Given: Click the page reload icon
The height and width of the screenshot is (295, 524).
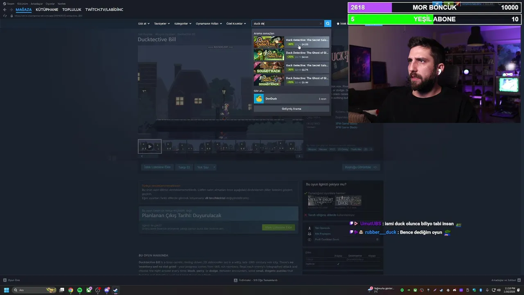Looking at the screenshot, I should point(5,16).
